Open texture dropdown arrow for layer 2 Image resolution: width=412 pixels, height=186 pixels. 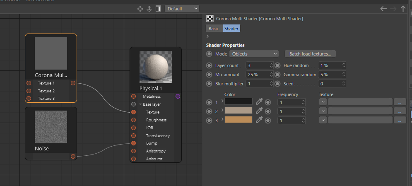(323, 111)
